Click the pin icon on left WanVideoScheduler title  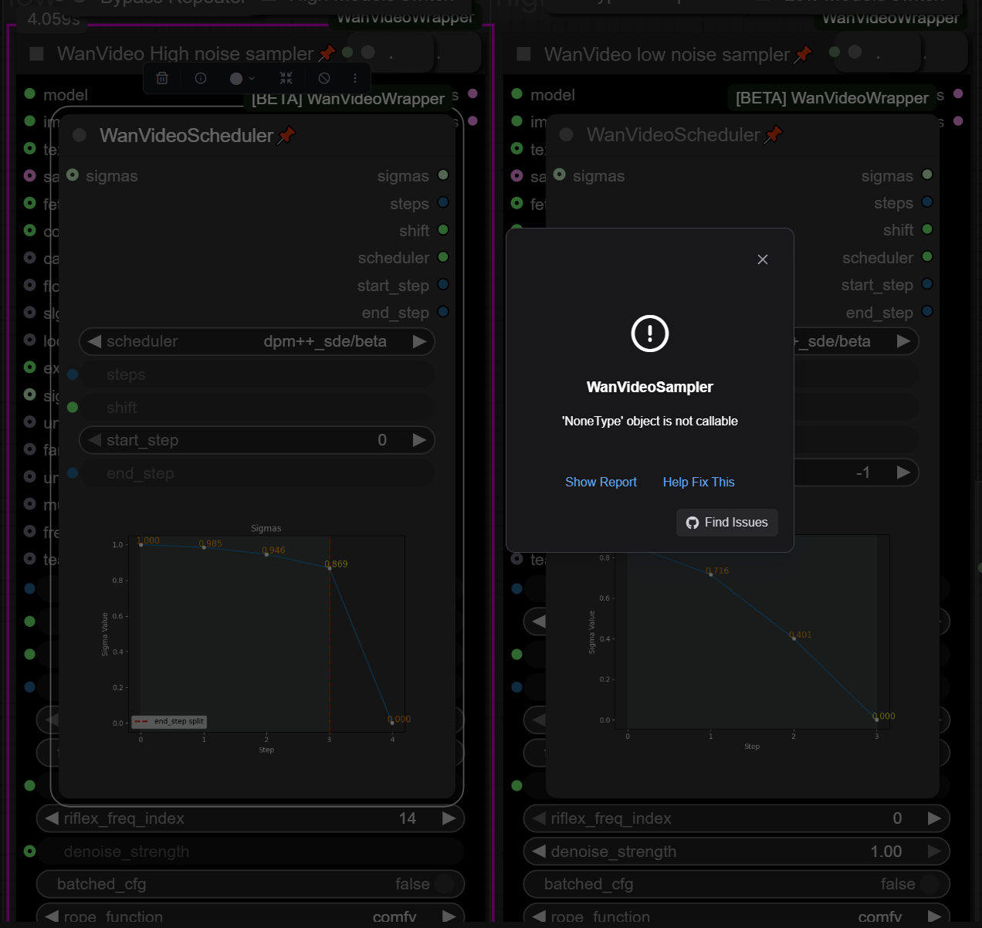(286, 135)
